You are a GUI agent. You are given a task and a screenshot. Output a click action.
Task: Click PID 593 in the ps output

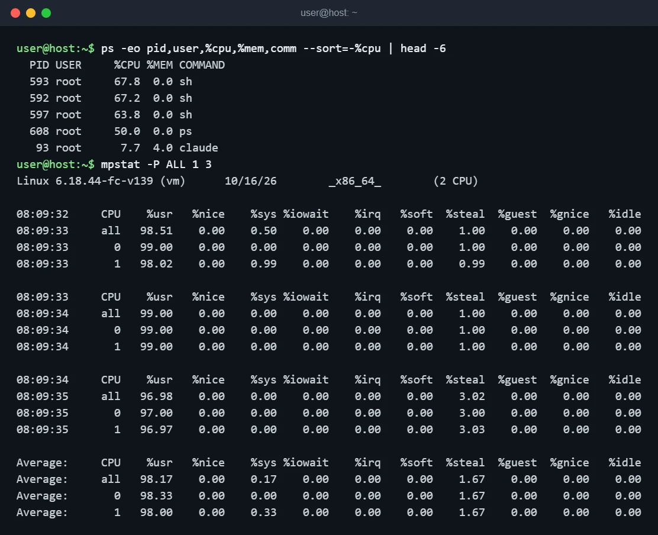tap(39, 82)
